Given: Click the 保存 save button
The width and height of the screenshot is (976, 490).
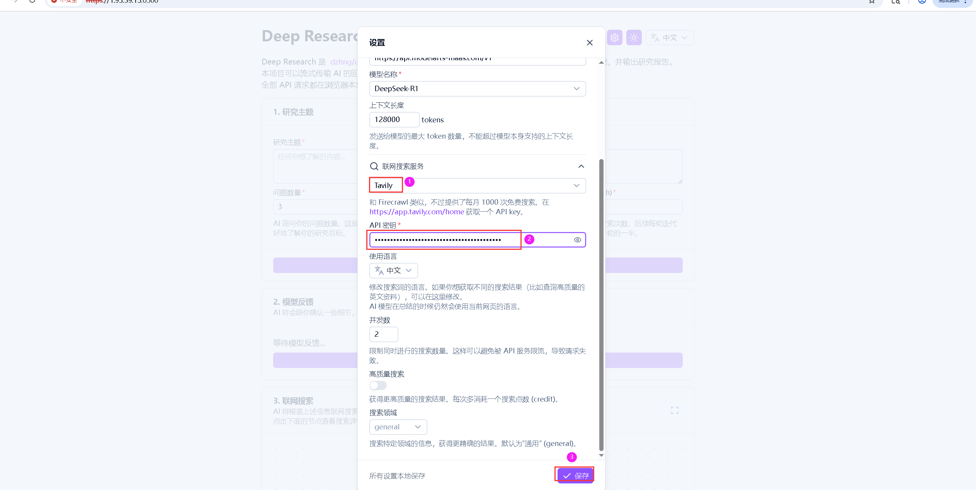Looking at the screenshot, I should [575, 476].
